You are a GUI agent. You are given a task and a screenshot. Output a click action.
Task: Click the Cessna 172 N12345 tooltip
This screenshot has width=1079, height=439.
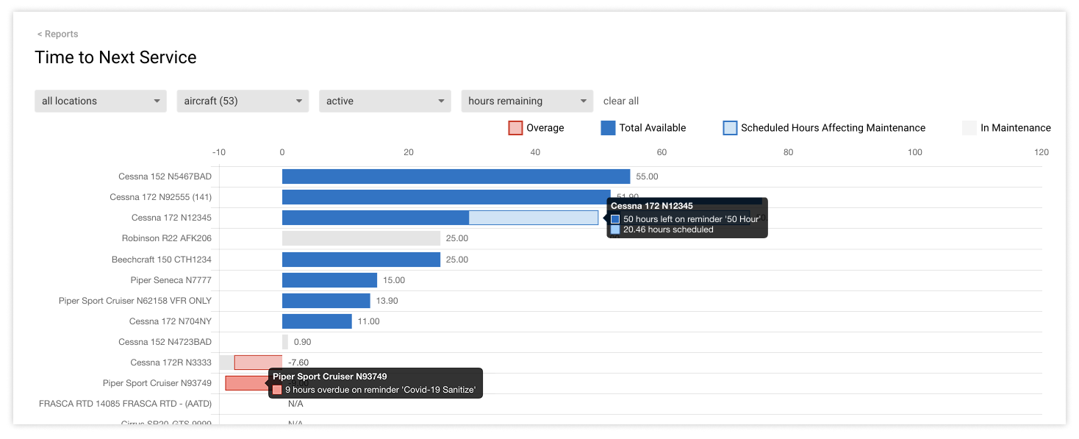pyautogui.click(x=686, y=218)
